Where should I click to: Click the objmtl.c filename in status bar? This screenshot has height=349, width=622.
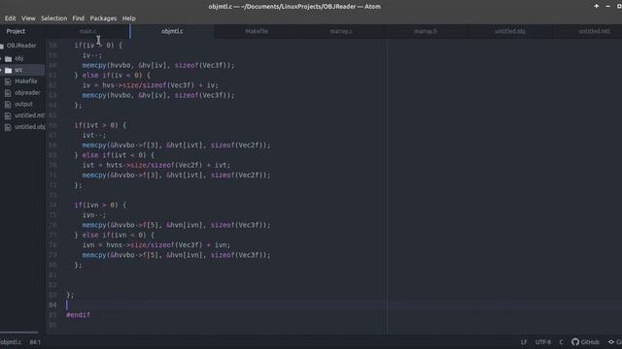pos(11,342)
